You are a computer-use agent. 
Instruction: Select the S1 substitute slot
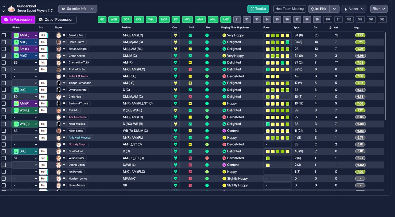tap(237, 19)
